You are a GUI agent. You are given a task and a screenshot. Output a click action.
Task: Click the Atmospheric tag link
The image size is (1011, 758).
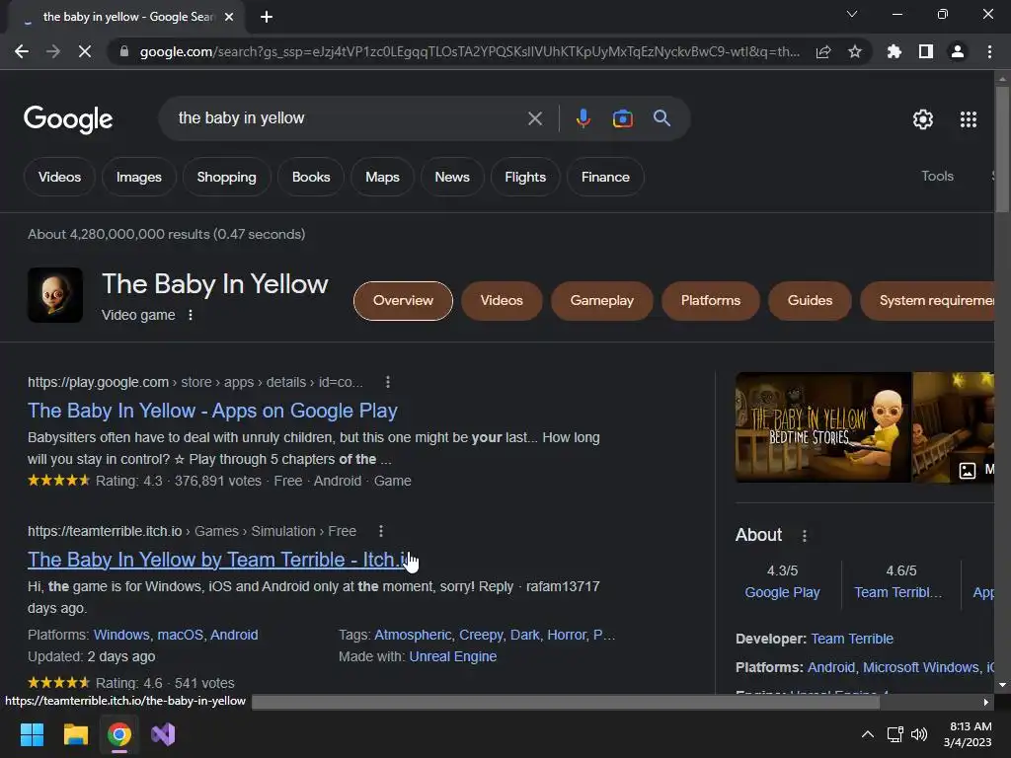413,635
